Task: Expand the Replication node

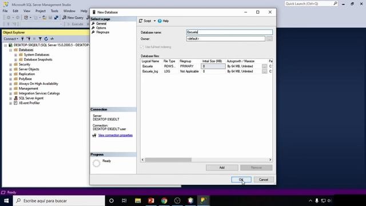Action: [x=10, y=74]
